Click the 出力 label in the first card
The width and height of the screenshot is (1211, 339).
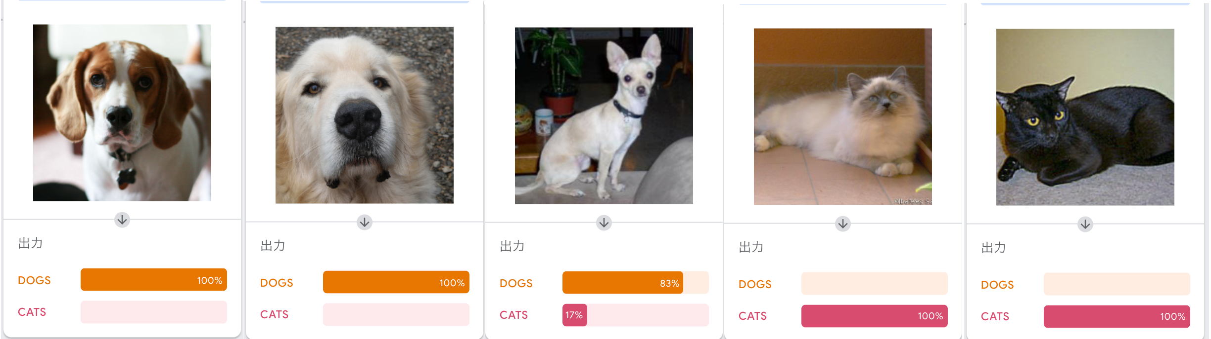31,243
